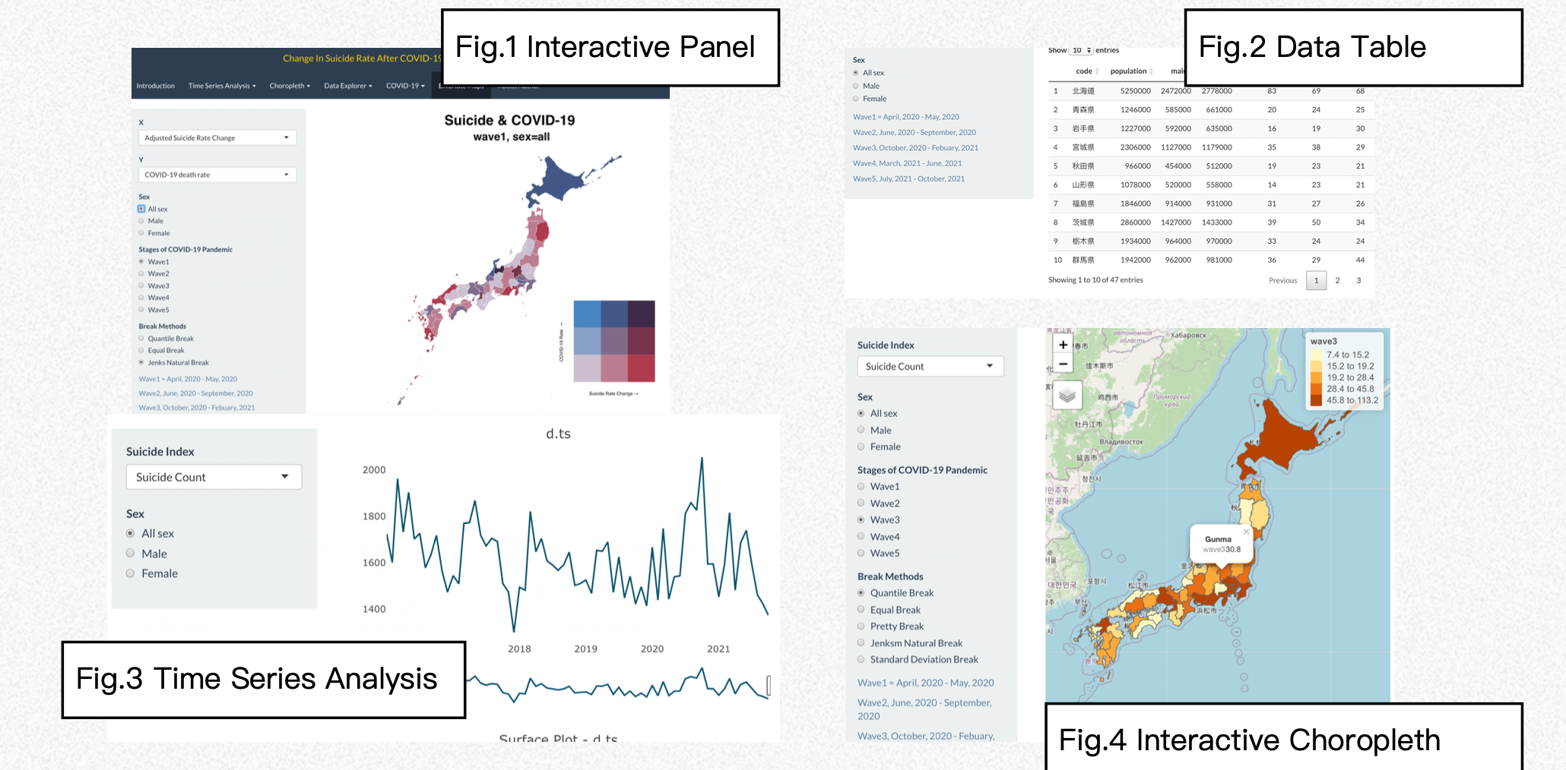
Task: Open the Time Series Analysis menu
Action: click(221, 86)
